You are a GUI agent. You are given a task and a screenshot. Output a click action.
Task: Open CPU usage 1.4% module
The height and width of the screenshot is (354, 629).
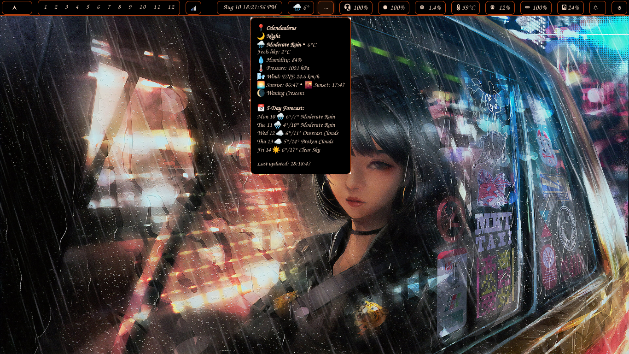pos(430,8)
